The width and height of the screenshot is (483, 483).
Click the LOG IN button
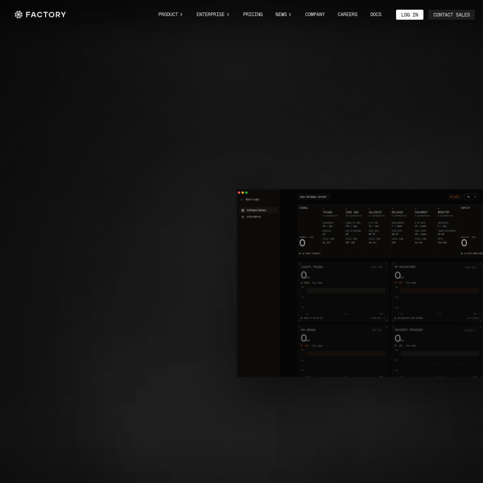click(409, 15)
